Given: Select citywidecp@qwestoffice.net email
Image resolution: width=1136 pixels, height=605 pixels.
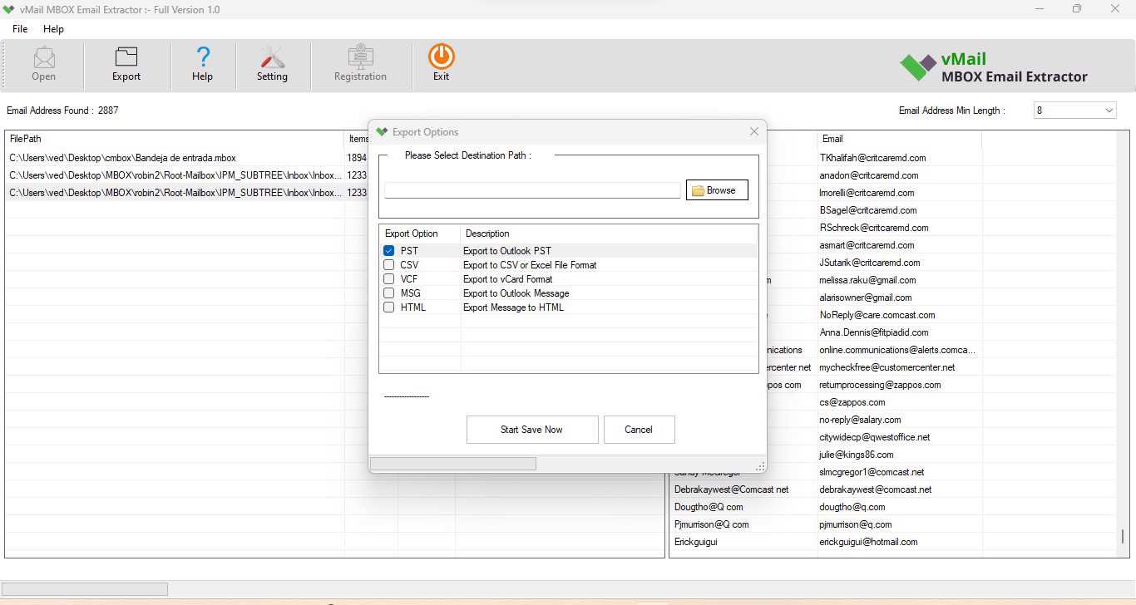Looking at the screenshot, I should tap(875, 437).
